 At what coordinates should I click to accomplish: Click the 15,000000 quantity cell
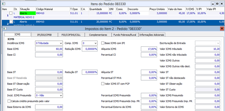coord(99,13)
